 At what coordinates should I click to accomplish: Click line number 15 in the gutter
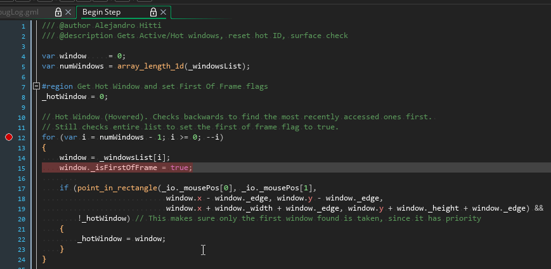click(x=22, y=167)
